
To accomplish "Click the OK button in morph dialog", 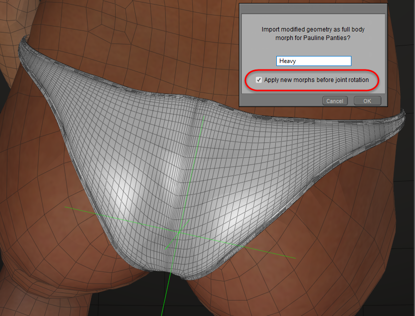I will click(x=367, y=101).
